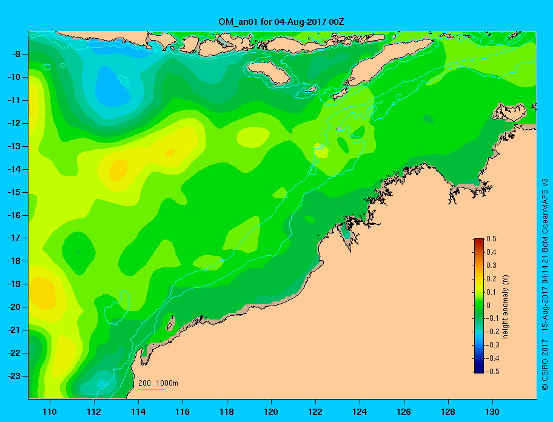Click latitude label -18 on the axis
Viewport: 553px width, 422px height.
(14, 261)
